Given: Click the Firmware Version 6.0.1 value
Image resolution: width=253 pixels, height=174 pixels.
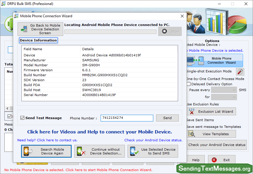Looking at the screenshot, I should tap(87, 70).
